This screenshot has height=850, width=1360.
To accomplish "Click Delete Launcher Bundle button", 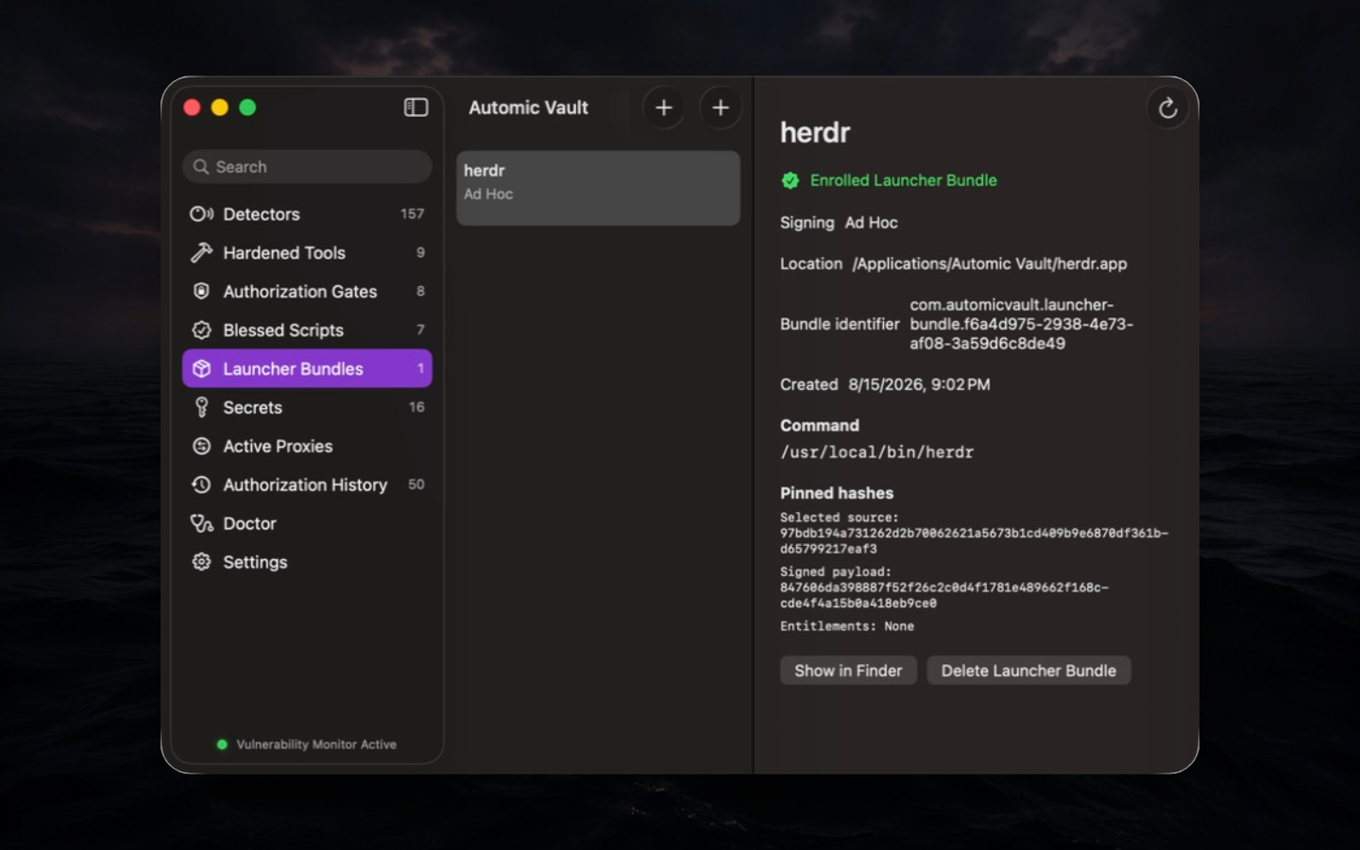I will click(x=1028, y=671).
